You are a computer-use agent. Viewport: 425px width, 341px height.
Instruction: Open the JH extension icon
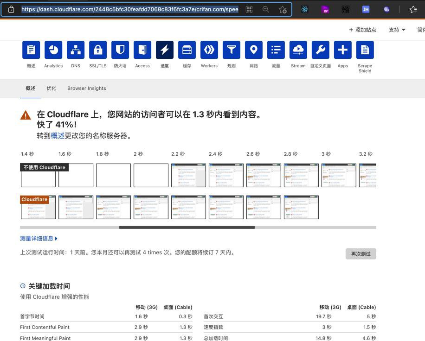coord(366,9)
